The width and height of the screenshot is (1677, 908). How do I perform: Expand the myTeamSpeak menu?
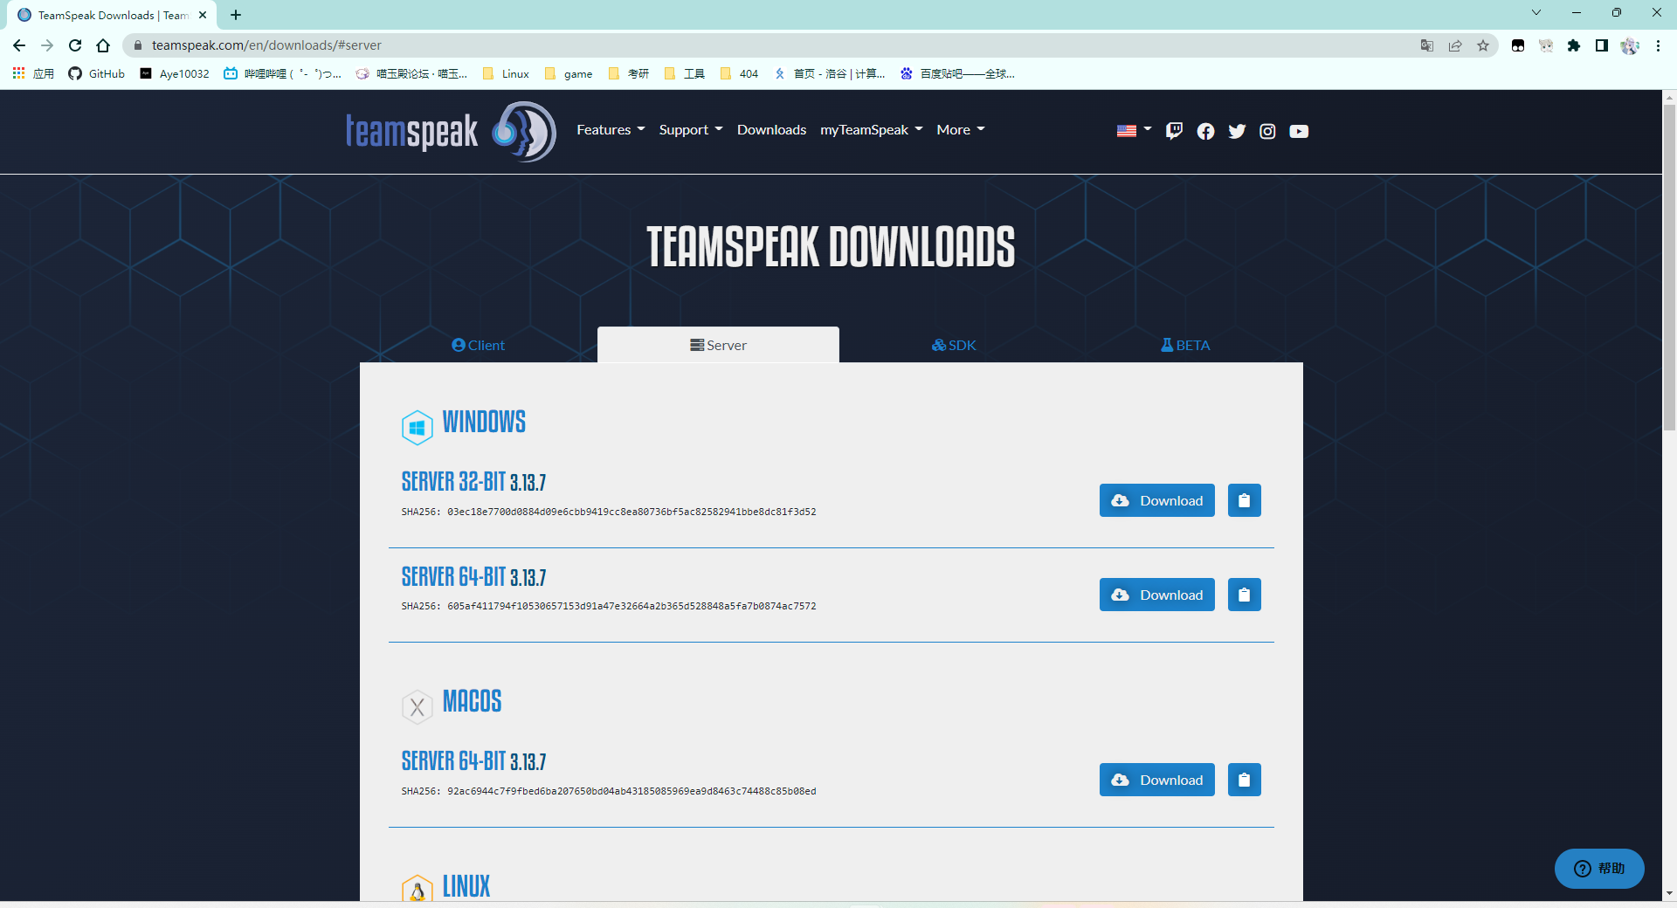[872, 129]
